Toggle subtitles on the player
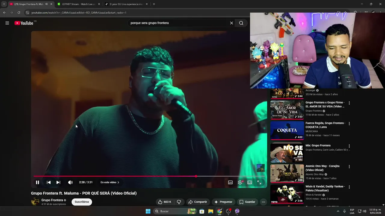The image size is (385, 216). (x=230, y=182)
